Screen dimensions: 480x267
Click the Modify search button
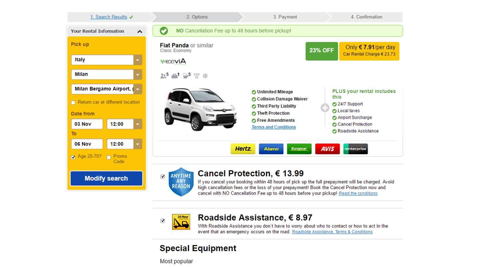pyautogui.click(x=106, y=178)
